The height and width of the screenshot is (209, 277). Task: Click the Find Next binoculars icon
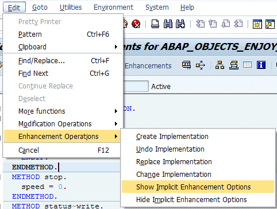click(x=180, y=24)
